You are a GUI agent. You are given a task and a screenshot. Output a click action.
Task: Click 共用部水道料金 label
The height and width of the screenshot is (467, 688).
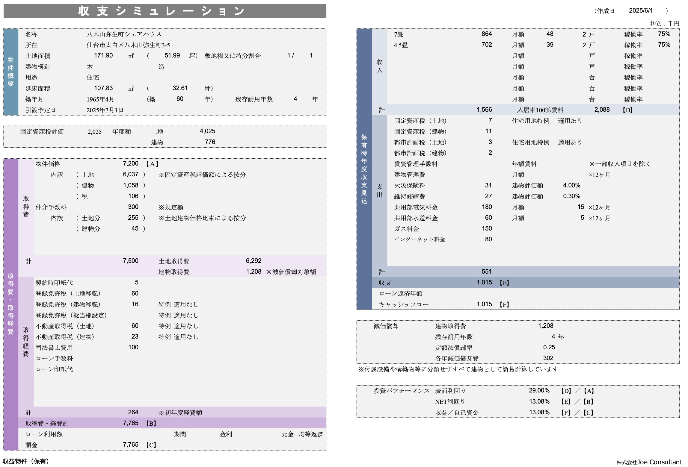coord(416,218)
